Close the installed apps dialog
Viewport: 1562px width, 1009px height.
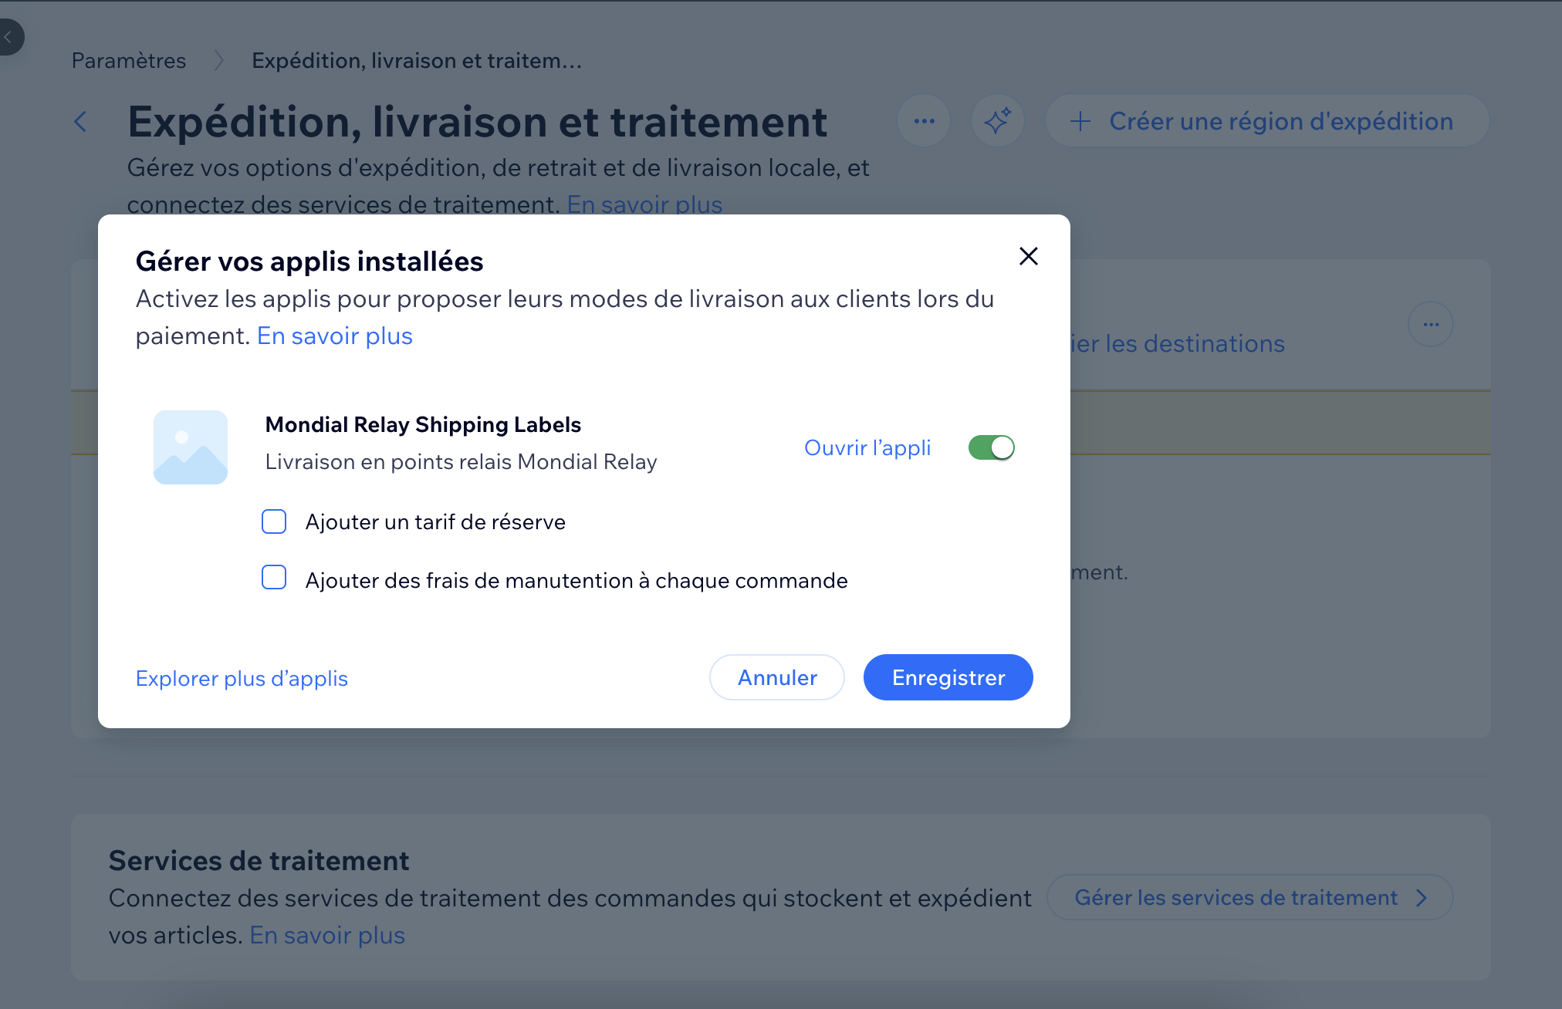1028,256
